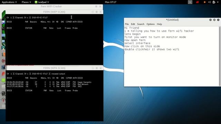Open the BeEF dock icon
Viewport: 221px width, 124px height.
(x=3, y=68)
